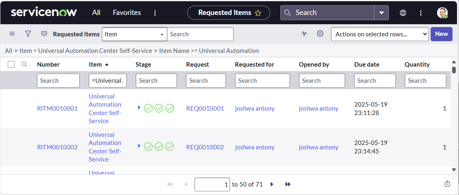Open the Item link in RITM0010002 row

coord(105,147)
